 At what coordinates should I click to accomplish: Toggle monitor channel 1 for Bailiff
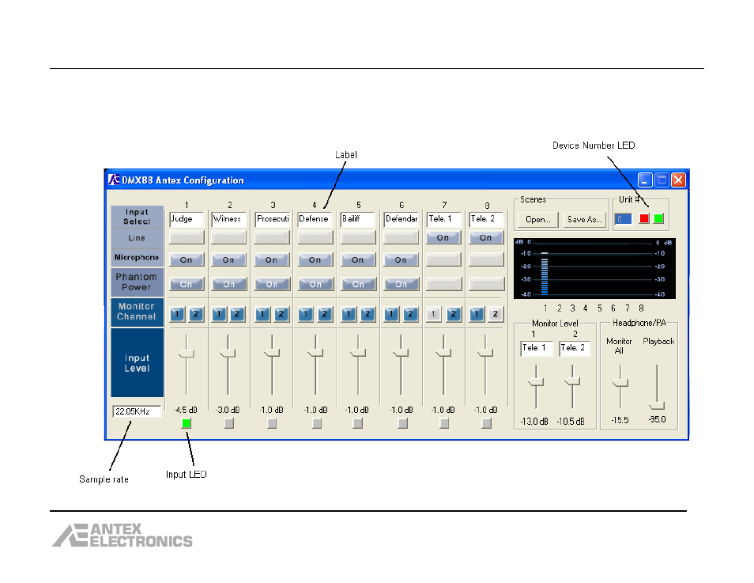point(349,314)
